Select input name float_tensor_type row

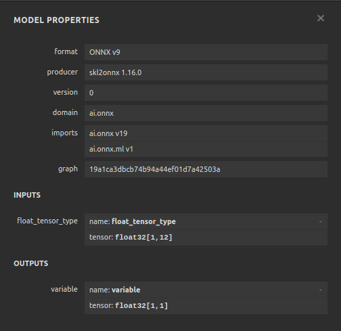[x=206, y=221]
